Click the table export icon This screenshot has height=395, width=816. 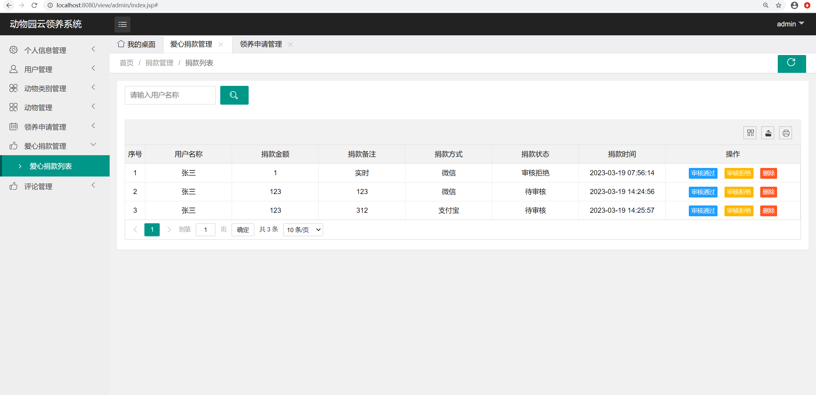click(x=768, y=133)
